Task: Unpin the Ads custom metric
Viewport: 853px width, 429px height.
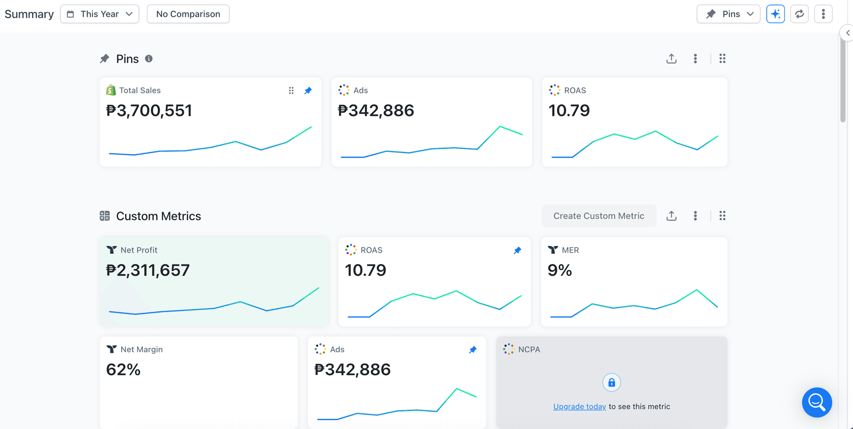Action: click(x=473, y=350)
